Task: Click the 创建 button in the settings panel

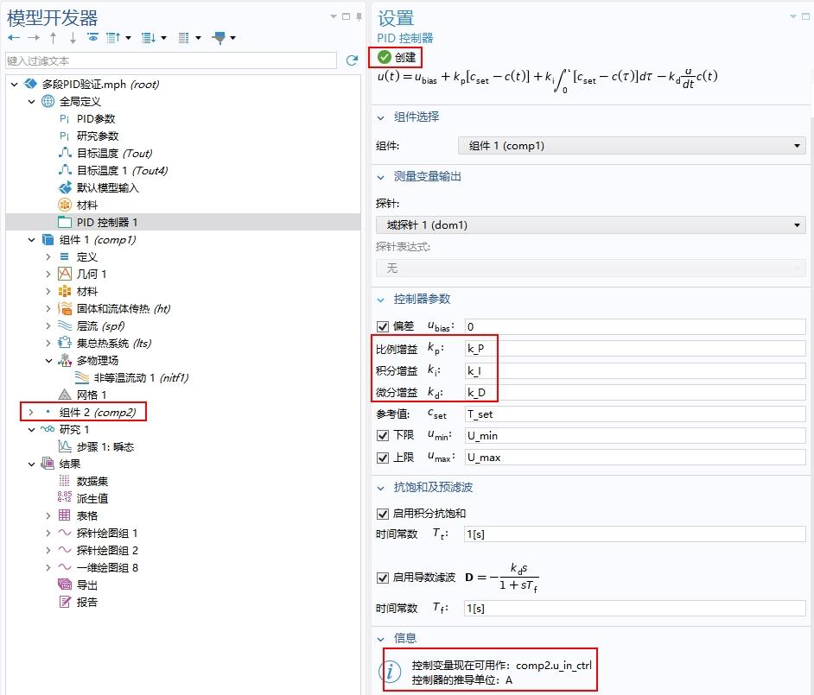Action: 398,55
